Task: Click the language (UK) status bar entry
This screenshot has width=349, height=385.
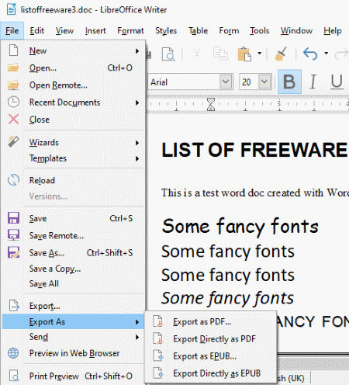Action: tap(291, 378)
